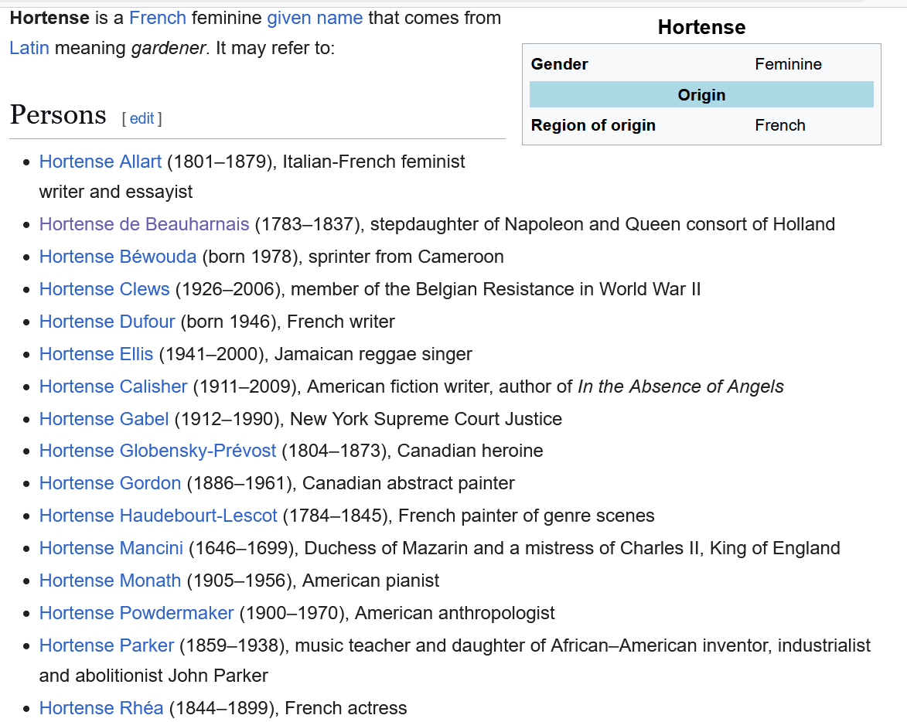Go to Hortense Dufour page
This screenshot has width=907, height=722.
[107, 322]
